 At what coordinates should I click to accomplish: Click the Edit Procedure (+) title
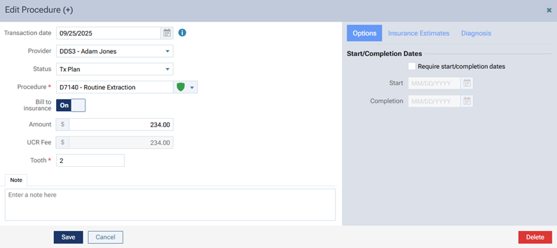(39, 10)
